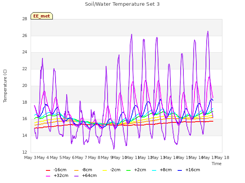Select the +8cm legend entry

pyautogui.click(x=162, y=170)
